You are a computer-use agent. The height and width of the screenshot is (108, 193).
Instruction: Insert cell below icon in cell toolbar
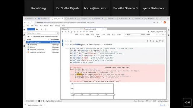[x=160, y=41]
